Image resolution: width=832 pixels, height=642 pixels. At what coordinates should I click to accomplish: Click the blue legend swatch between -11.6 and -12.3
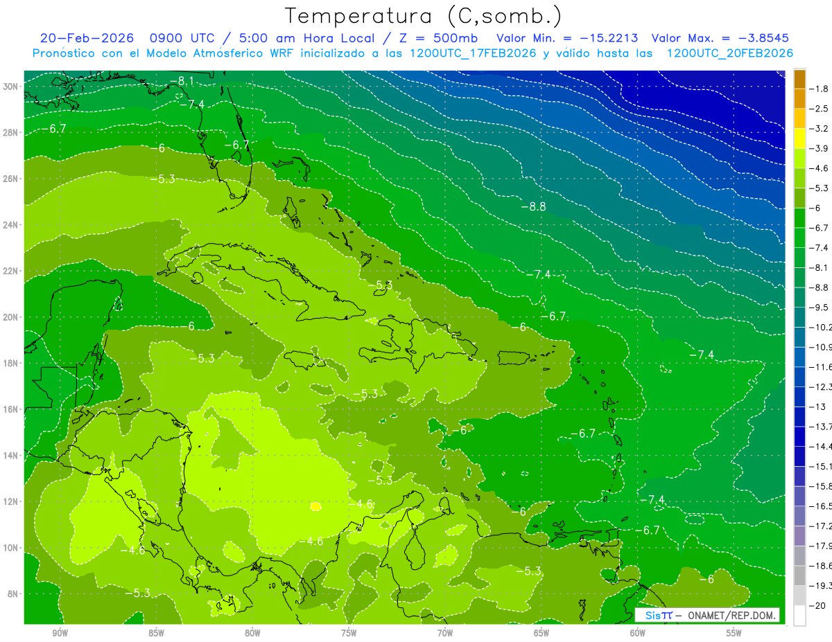click(x=799, y=376)
